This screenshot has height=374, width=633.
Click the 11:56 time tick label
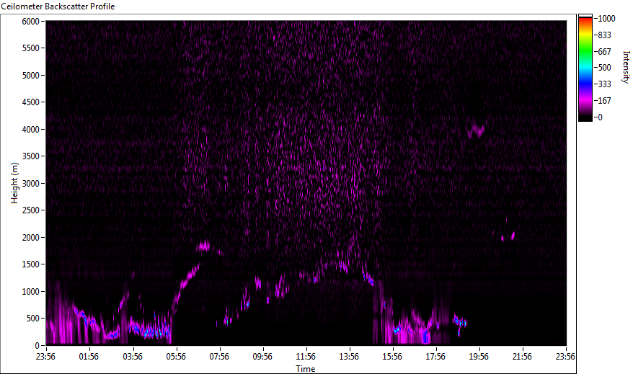306,357
